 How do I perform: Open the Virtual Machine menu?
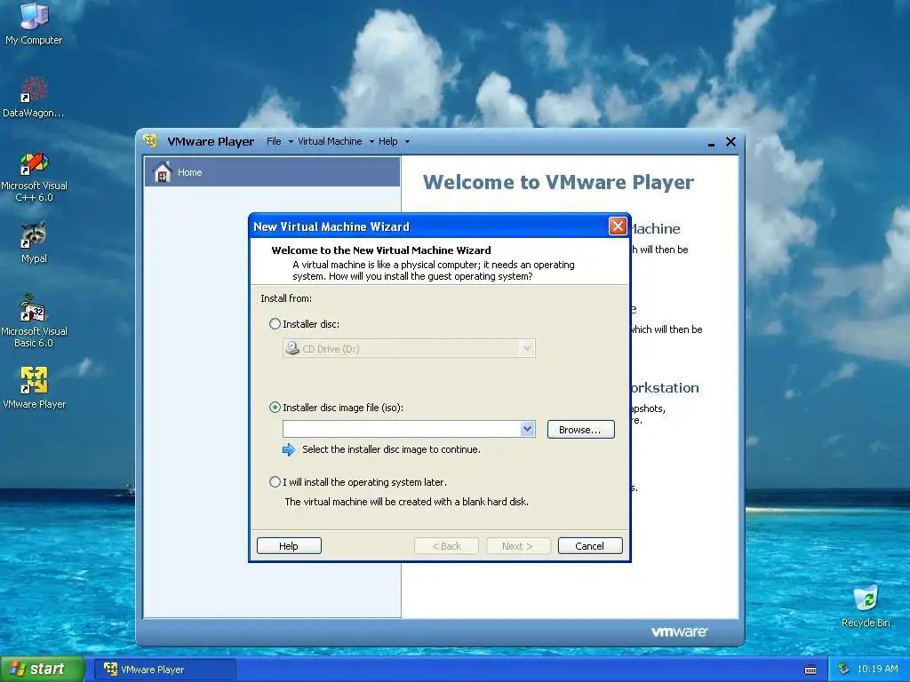click(x=335, y=141)
